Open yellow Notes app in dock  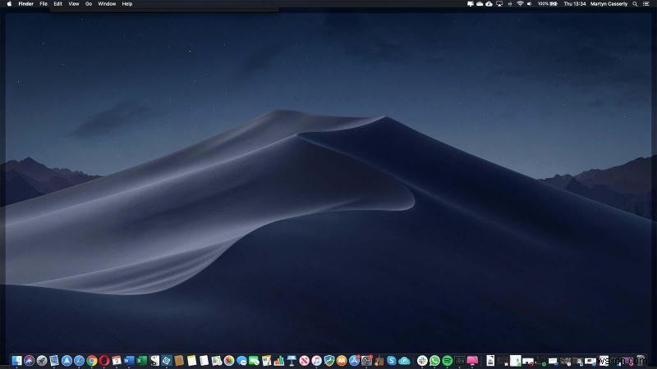[191, 361]
